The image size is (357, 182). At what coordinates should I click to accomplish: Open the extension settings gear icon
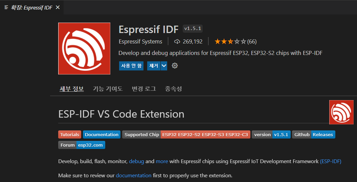pos(175,66)
